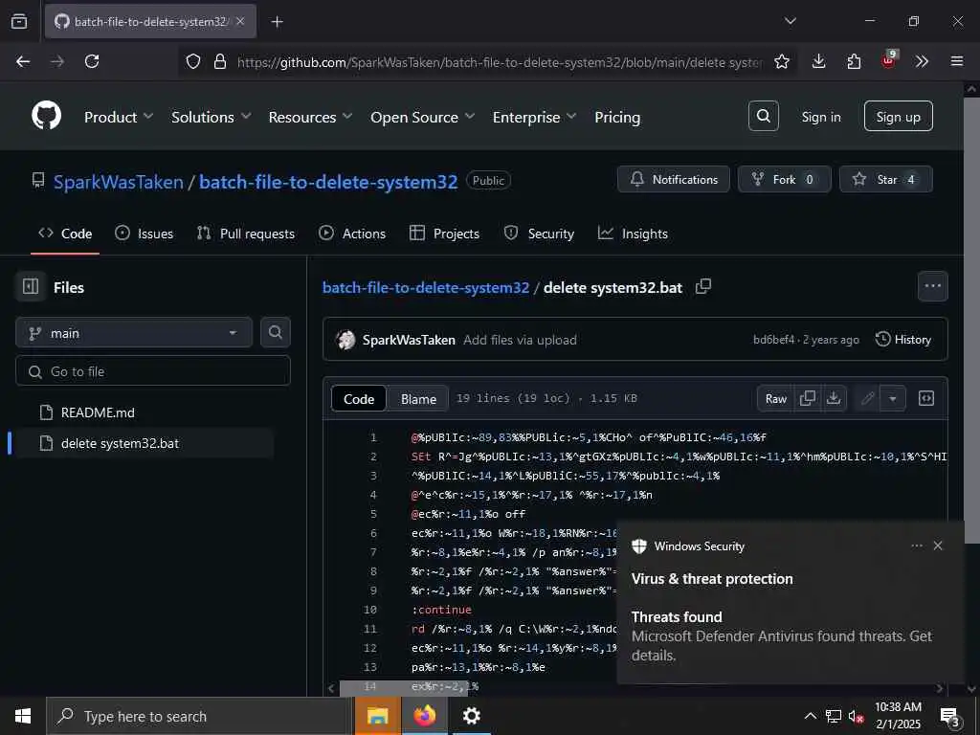Click the disabled edit pencil icon
The height and width of the screenshot is (735, 980).
pyautogui.click(x=867, y=398)
